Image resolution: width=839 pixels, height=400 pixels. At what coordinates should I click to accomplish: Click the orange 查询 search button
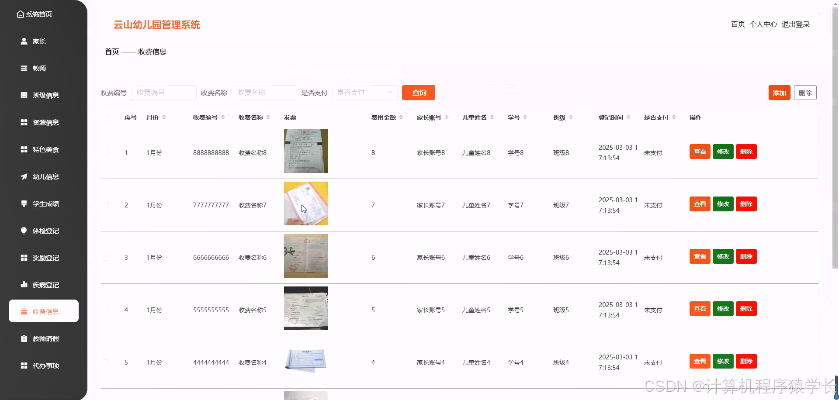(419, 93)
